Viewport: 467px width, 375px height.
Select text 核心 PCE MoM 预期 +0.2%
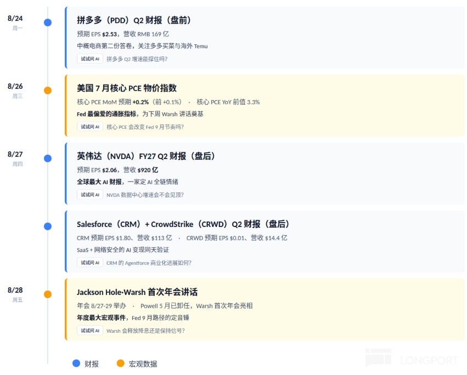pos(113,102)
